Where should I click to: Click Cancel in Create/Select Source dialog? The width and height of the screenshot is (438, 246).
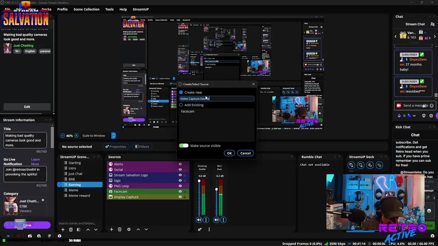click(x=245, y=153)
